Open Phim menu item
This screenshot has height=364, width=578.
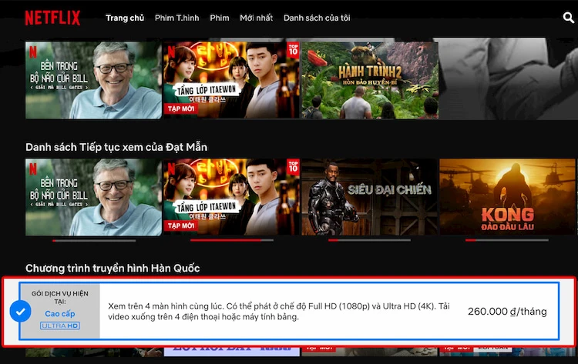click(220, 18)
